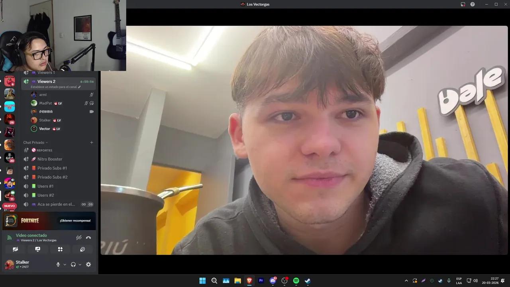Open Discord from the taskbar
Viewport: 510px width, 287px height.
point(273,281)
